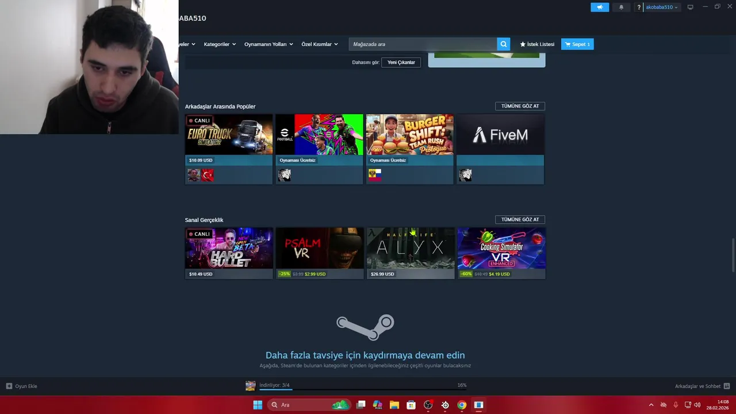The height and width of the screenshot is (414, 736).
Task: Click the Steam logo above recommendations text
Action: point(365,327)
